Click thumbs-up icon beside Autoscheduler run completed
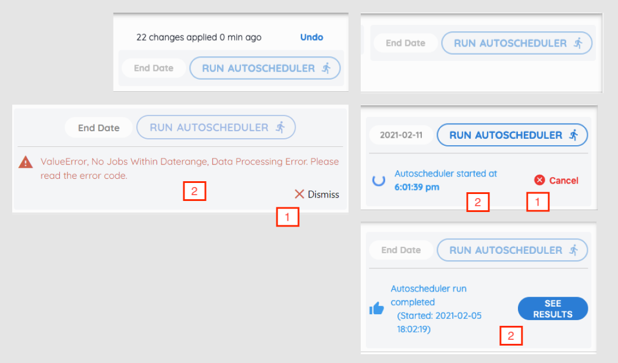 click(377, 309)
